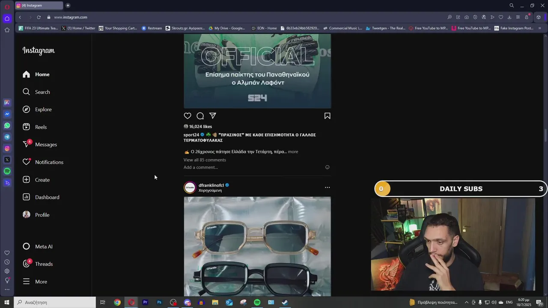View all 85 comments
Screen dimensions: 548x308
[x=205, y=160]
